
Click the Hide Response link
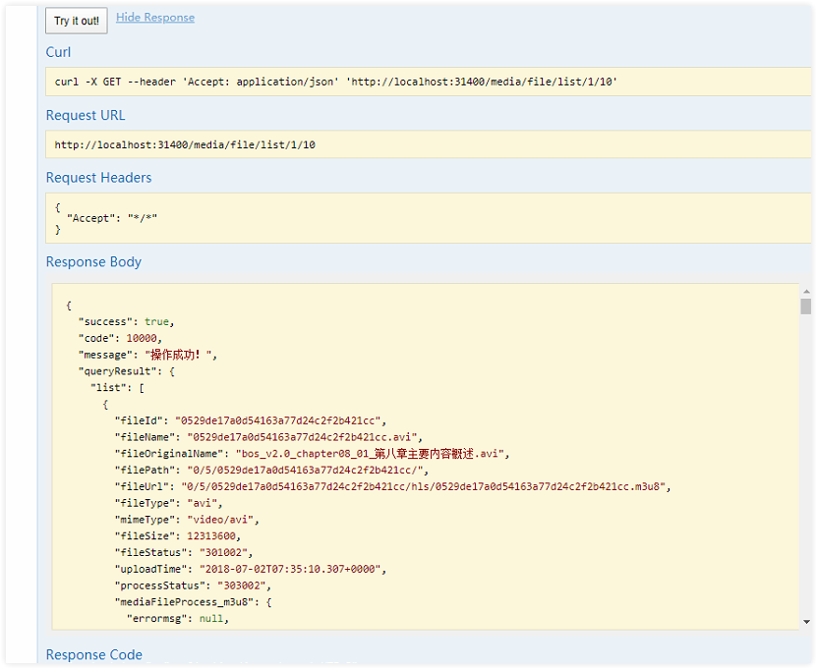point(155,17)
